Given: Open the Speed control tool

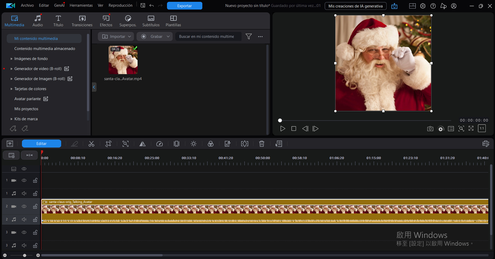Looking at the screenshot, I should [x=159, y=144].
